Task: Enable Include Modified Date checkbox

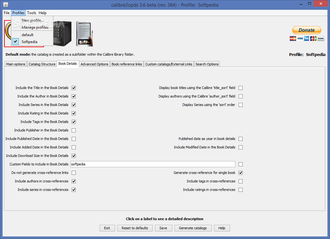Action: 240,147
